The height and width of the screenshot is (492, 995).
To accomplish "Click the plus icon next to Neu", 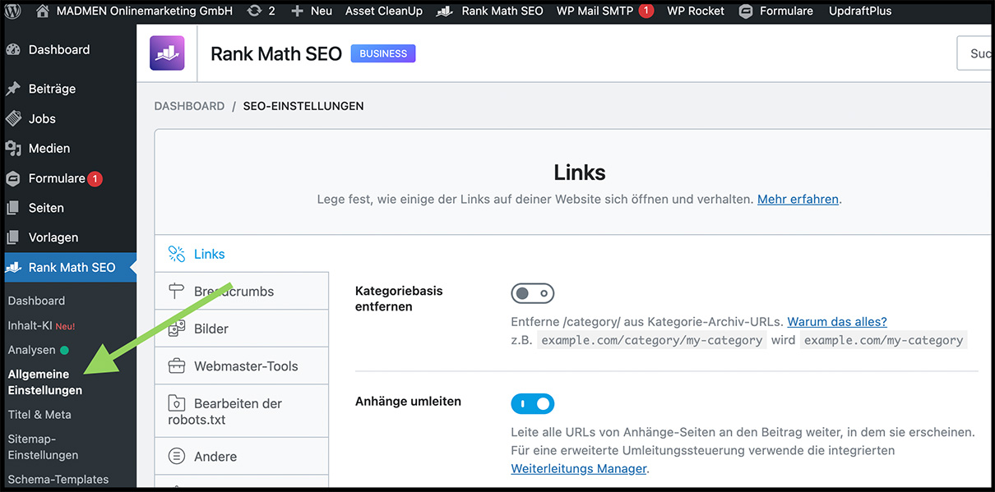I will click(297, 11).
